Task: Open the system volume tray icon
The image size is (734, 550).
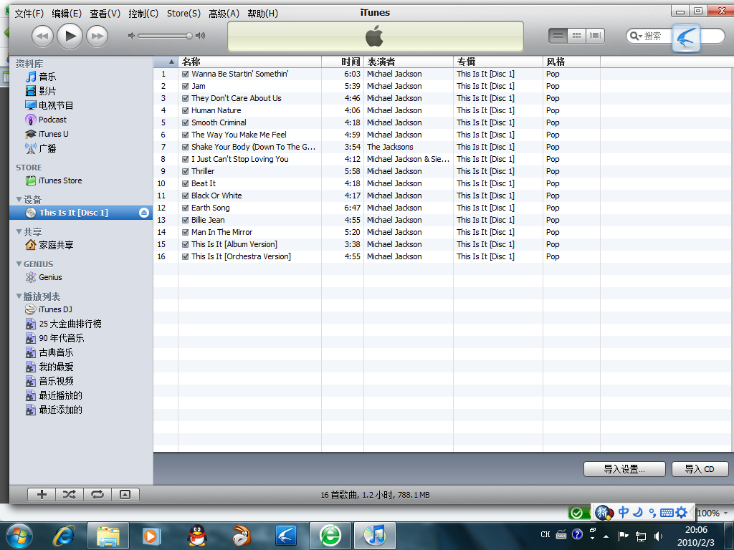Action: point(658,536)
